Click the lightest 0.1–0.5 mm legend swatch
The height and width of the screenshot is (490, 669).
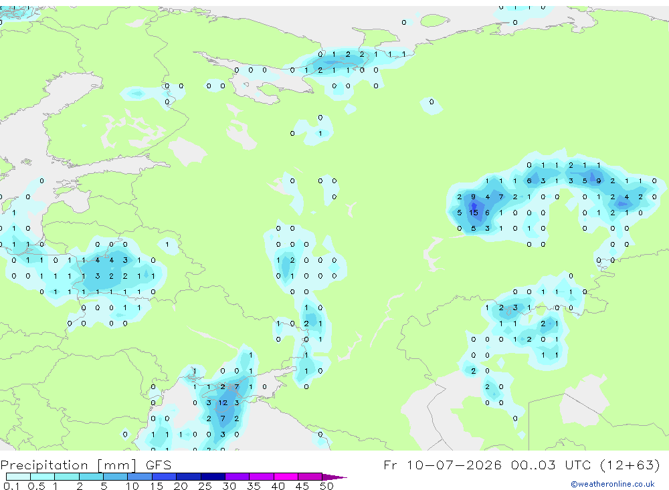(18, 477)
